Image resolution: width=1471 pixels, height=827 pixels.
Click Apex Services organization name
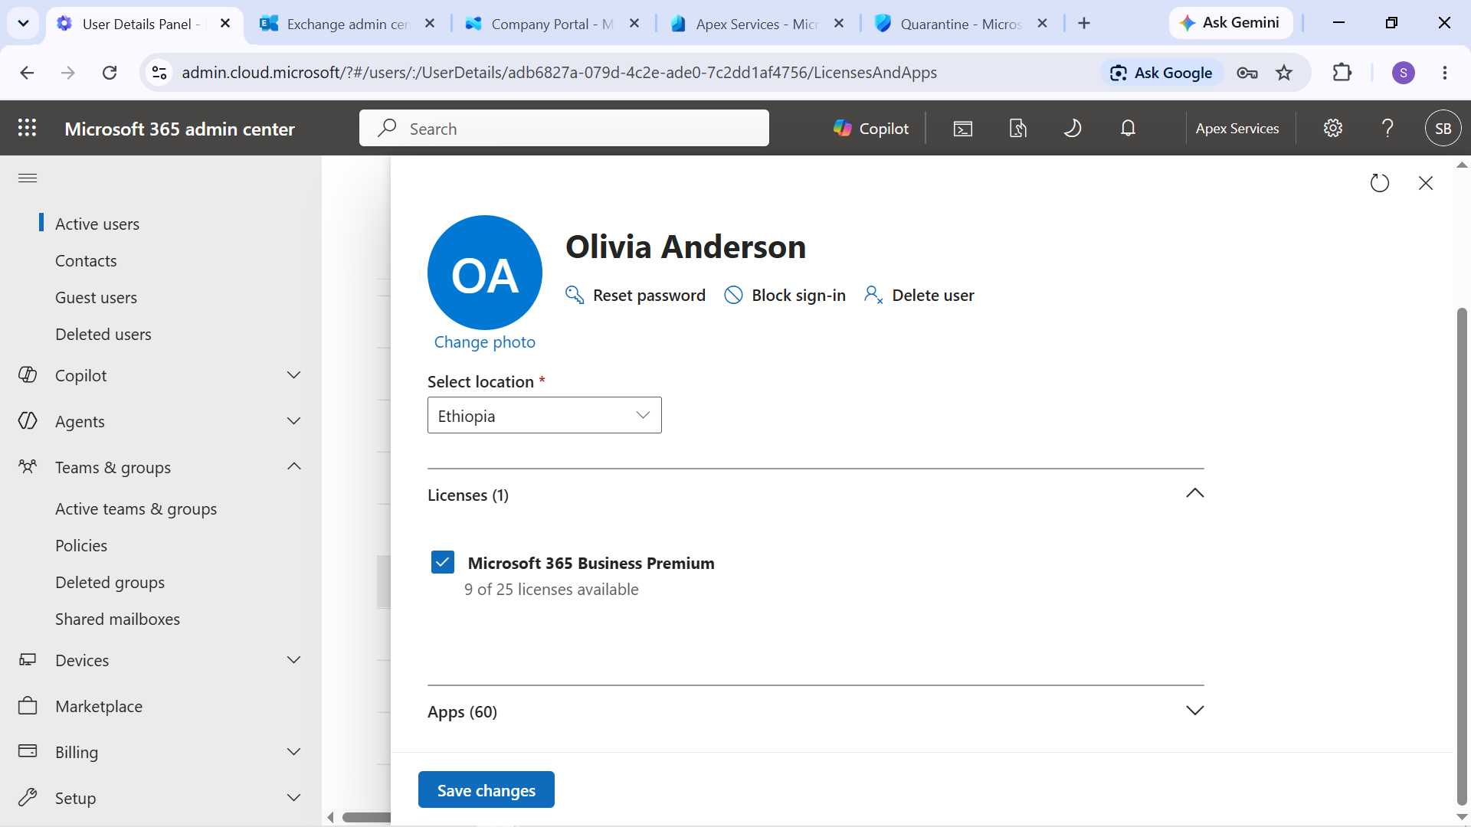click(1237, 129)
